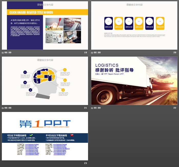The width and height of the screenshot is (179, 167).
Task: Click the slide number 21 label
Action: click(86, 108)
